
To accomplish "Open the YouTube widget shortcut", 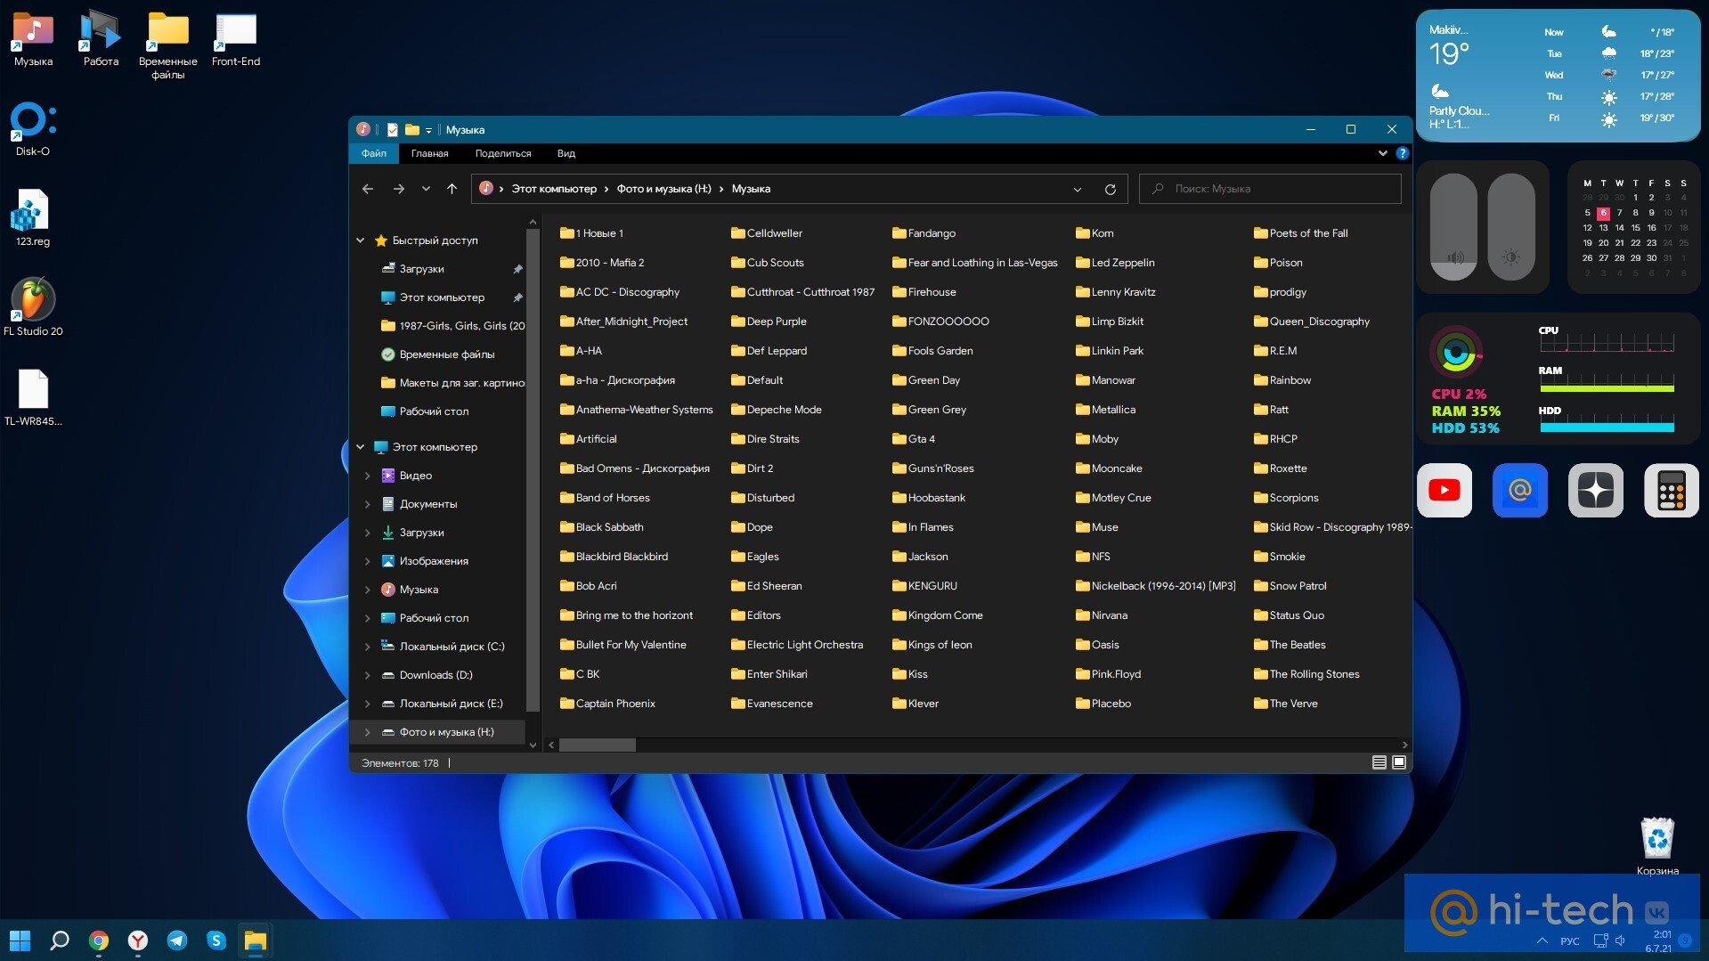I will tap(1444, 490).
